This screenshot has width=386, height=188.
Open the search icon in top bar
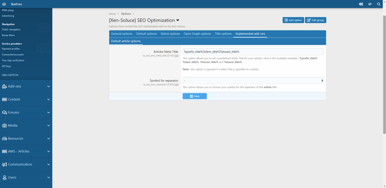[x=379, y=4]
